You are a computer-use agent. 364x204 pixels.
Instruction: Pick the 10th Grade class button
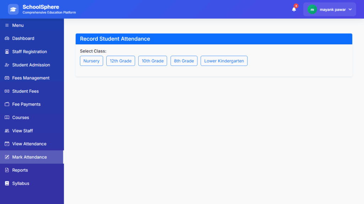(x=152, y=61)
